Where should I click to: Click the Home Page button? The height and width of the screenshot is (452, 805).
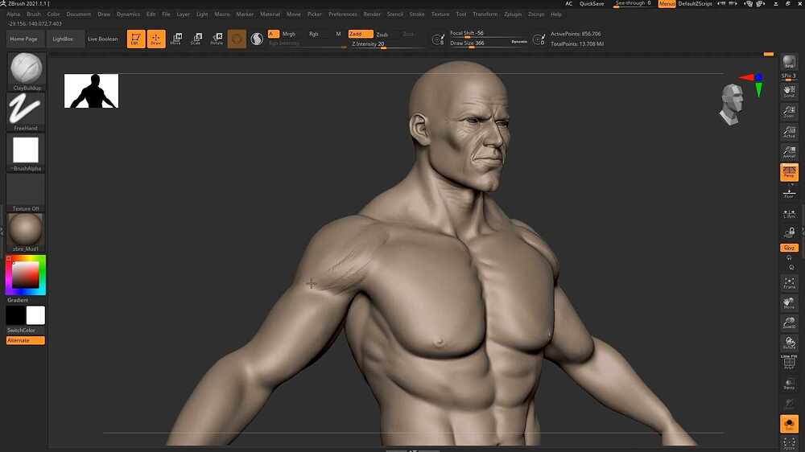coord(23,39)
